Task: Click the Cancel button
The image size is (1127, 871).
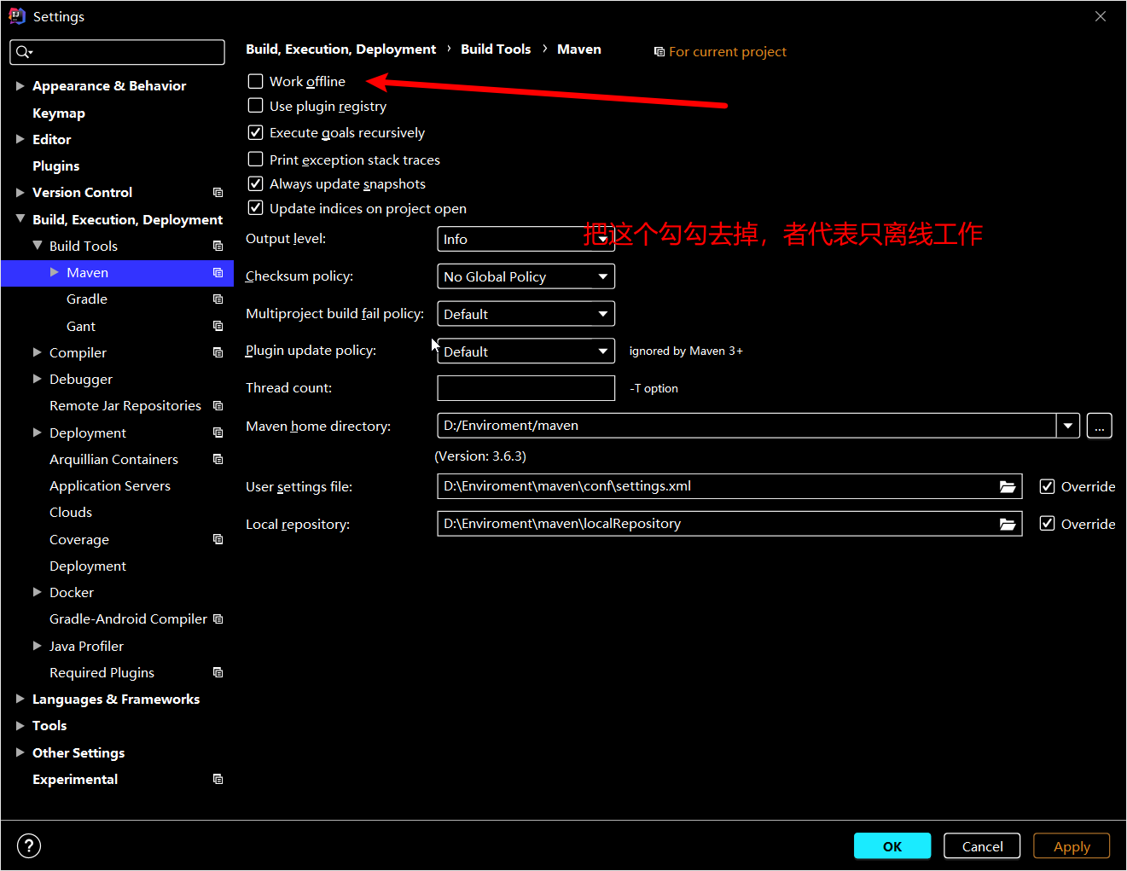Action: click(x=982, y=846)
